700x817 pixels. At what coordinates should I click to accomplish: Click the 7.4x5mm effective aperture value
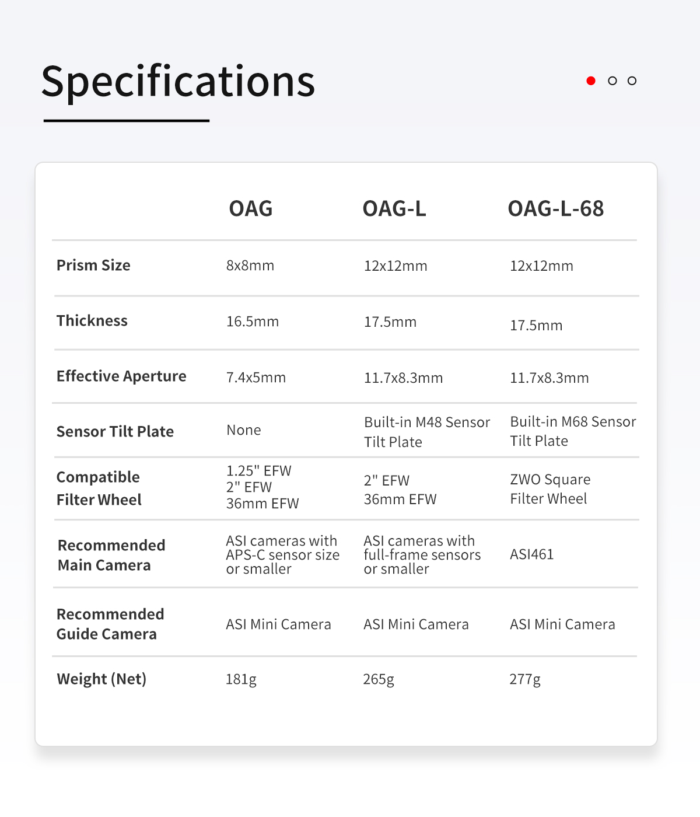pos(256,378)
